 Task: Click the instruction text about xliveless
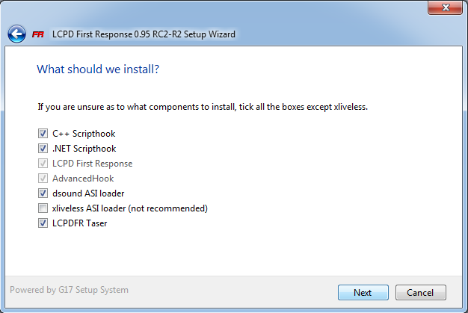coord(202,107)
